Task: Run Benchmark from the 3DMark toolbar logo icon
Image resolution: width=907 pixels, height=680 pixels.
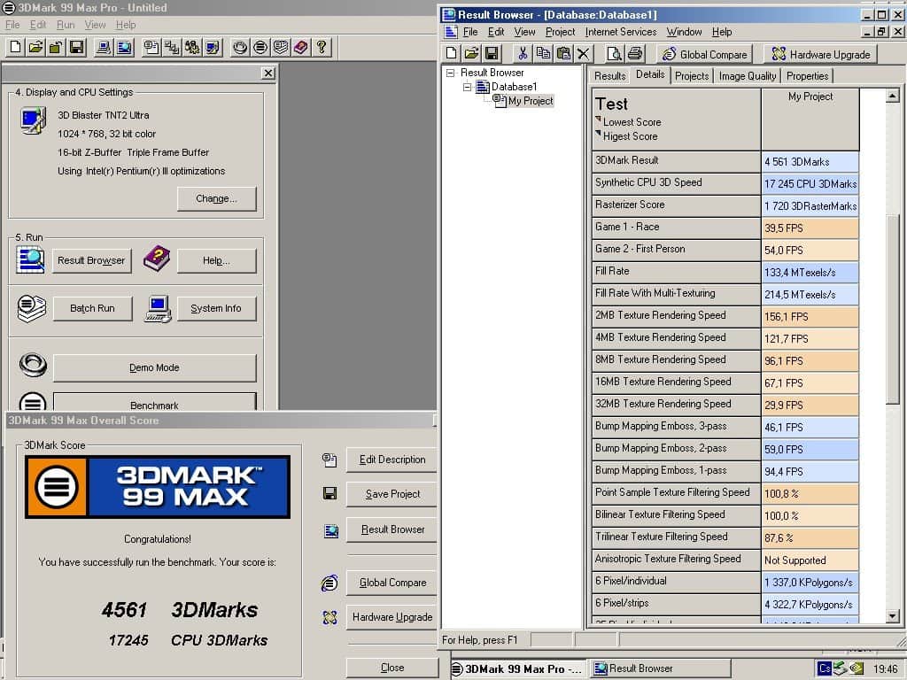Action: click(x=260, y=47)
